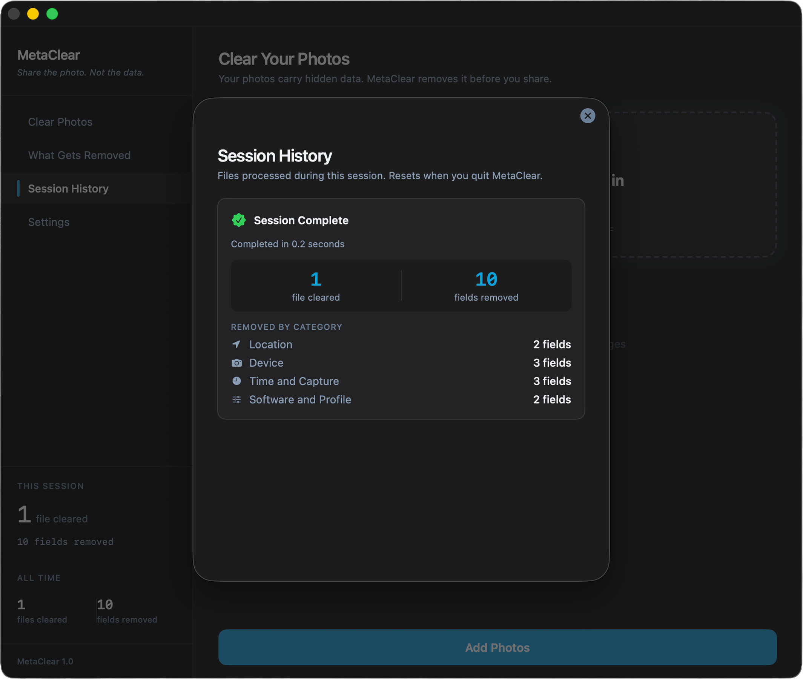803x679 pixels.
Task: Click the all-time "files cleared" label
Action: [x=42, y=620]
